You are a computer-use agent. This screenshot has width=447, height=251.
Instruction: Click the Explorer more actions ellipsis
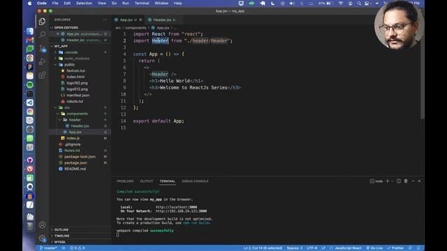click(x=105, y=20)
